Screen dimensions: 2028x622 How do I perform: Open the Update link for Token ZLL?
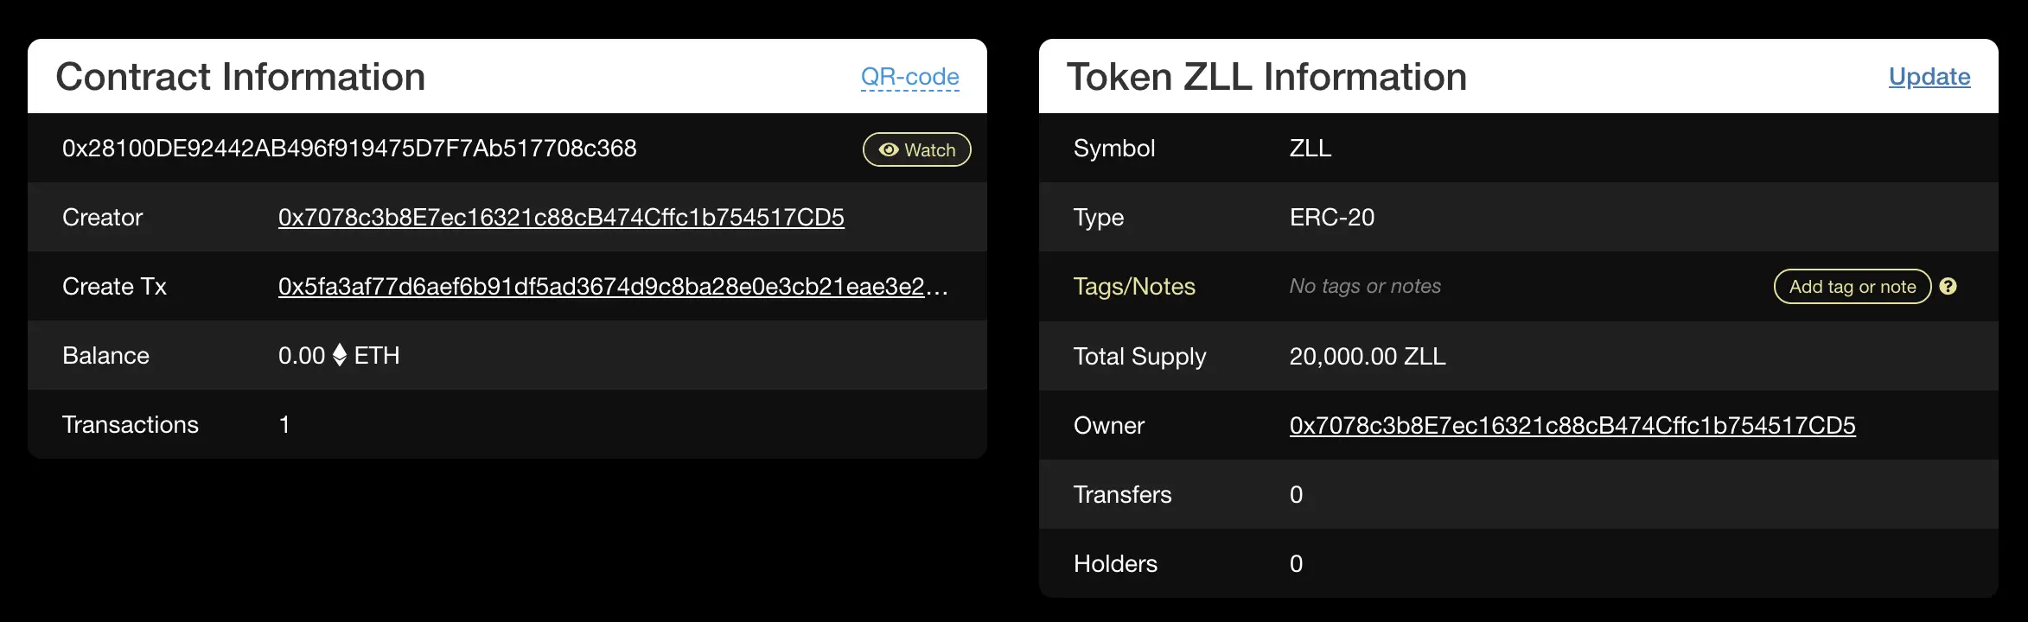1929,76
